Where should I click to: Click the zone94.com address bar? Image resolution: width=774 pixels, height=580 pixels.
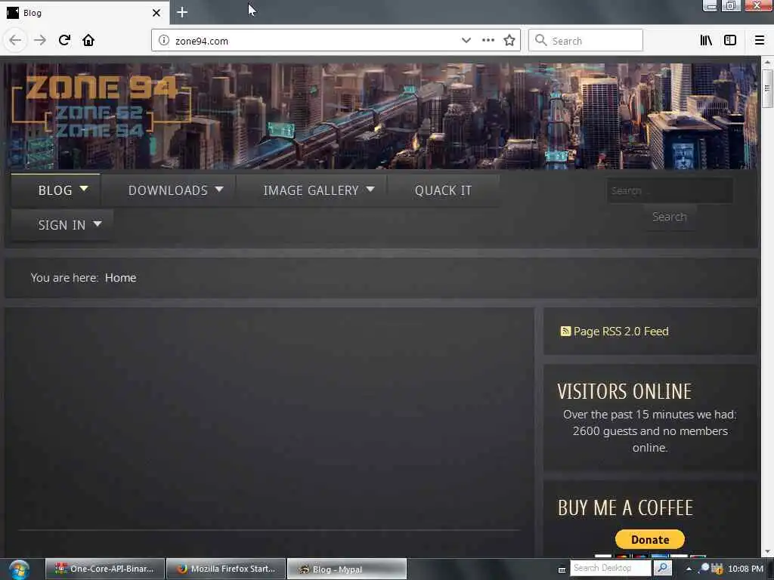click(316, 41)
